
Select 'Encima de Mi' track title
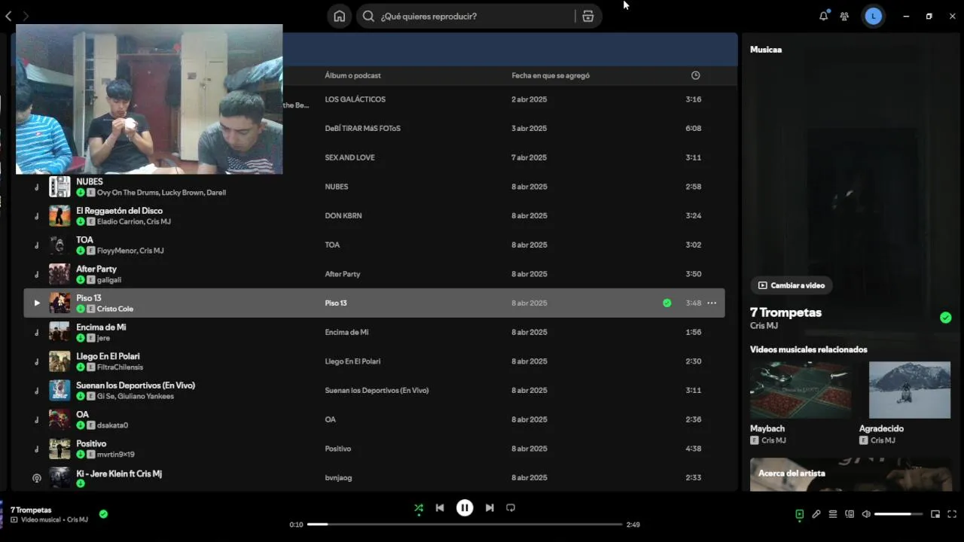101,327
